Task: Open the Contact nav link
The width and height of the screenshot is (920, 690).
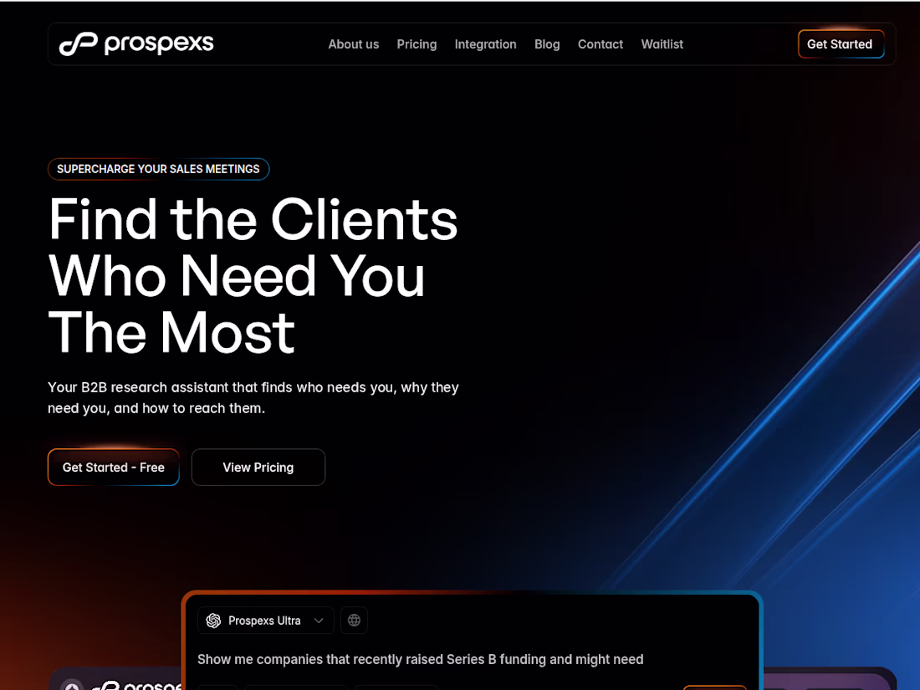Action: click(601, 44)
